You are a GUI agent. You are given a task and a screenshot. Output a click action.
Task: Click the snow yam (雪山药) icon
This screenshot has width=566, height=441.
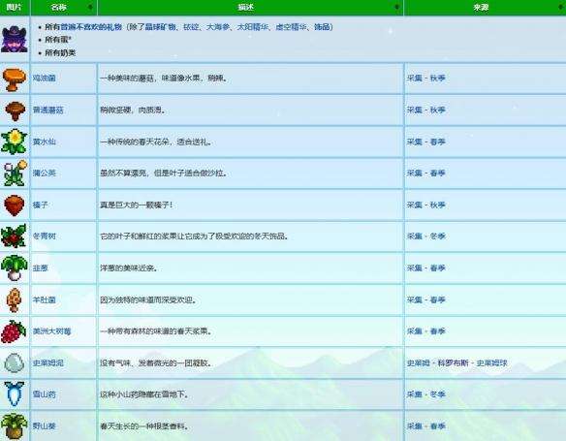click(x=15, y=394)
